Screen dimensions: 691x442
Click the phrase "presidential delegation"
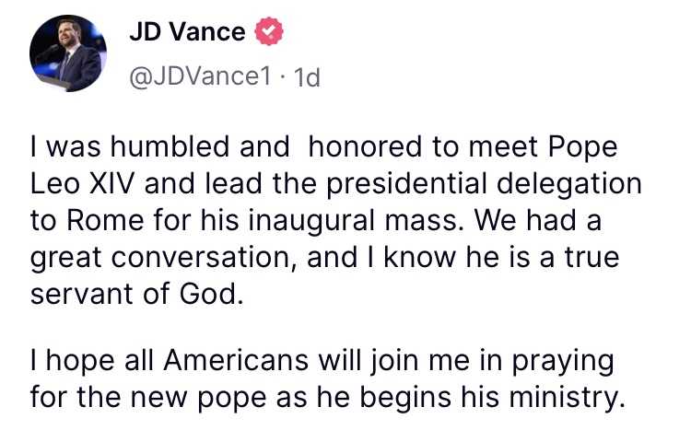484,183
